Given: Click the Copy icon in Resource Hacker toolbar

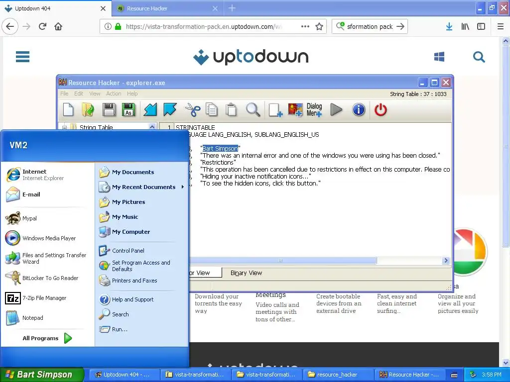Looking at the screenshot, I should [212, 110].
